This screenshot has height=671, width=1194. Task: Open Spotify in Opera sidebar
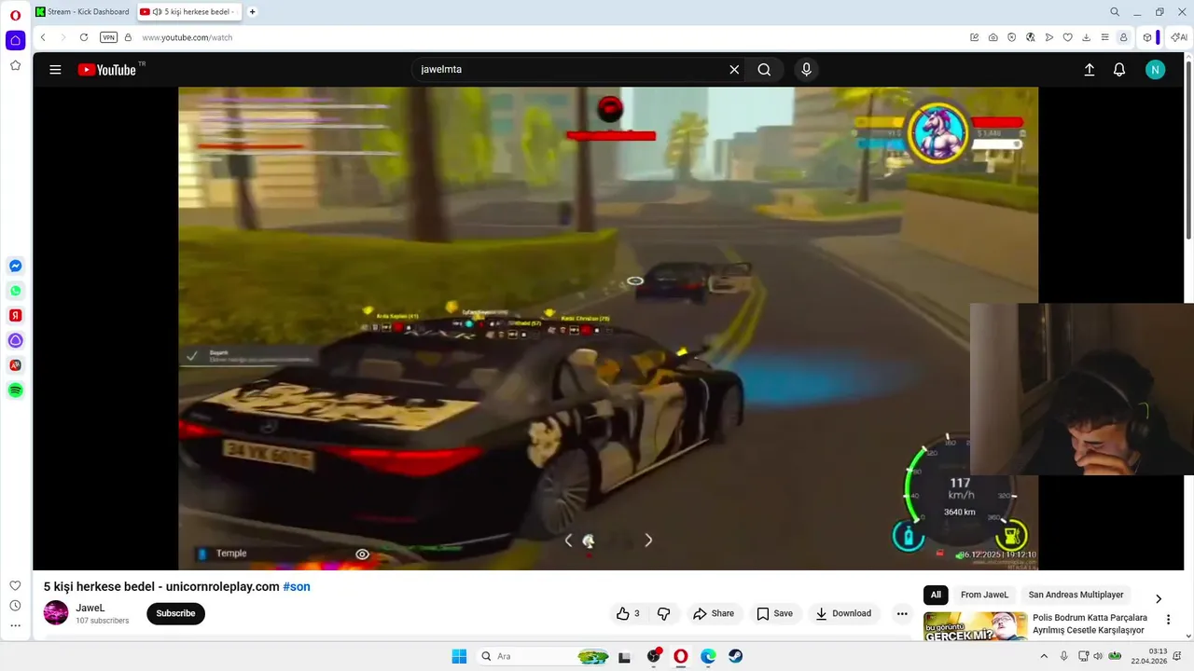click(15, 390)
